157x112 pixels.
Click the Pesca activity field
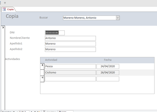[70, 66]
